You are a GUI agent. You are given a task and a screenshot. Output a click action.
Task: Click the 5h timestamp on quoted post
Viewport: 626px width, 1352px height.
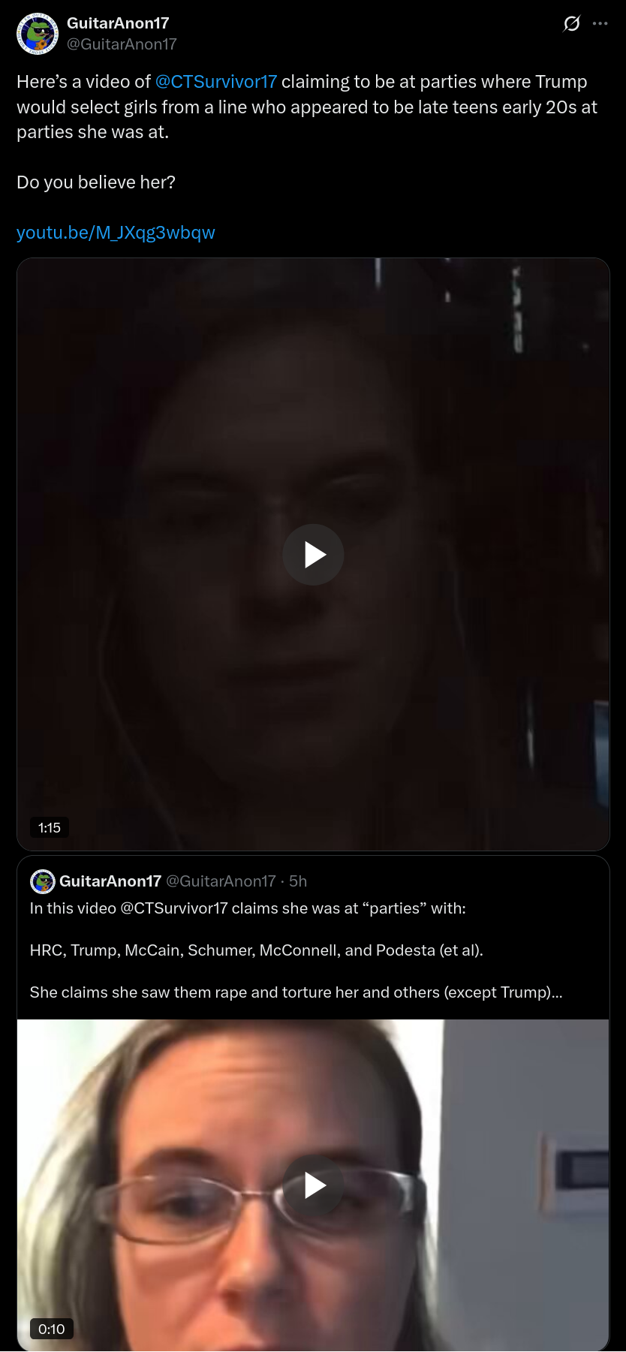298,881
